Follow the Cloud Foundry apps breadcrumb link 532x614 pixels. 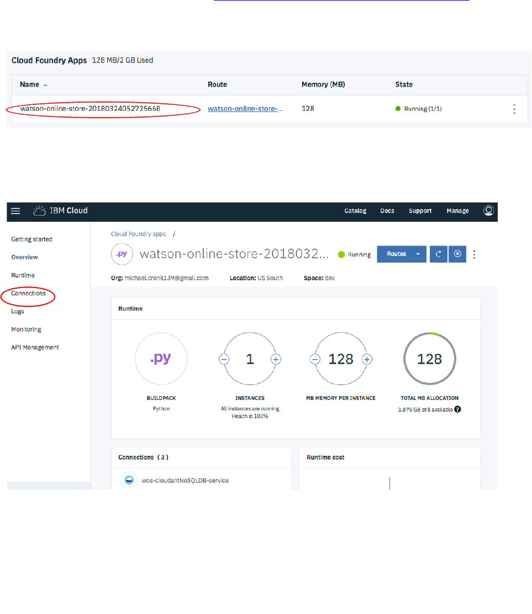(139, 234)
